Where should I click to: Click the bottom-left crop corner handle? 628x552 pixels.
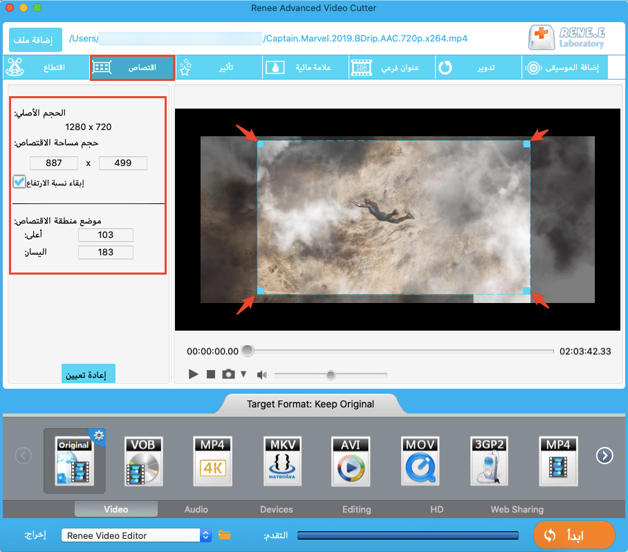[x=260, y=291]
